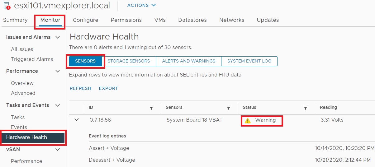Click the ID column filter icon
Viewport: 375px width, 167px height.
coord(151,108)
